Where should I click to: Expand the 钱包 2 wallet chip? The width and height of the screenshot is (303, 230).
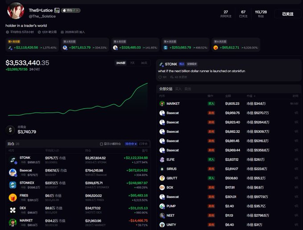[71, 10]
